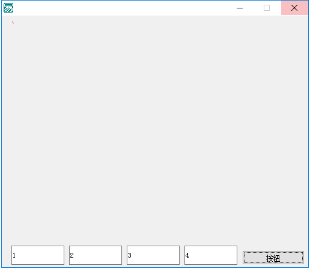Click the blank title bar area
This screenshot has width=310, height=269.
pos(120,8)
